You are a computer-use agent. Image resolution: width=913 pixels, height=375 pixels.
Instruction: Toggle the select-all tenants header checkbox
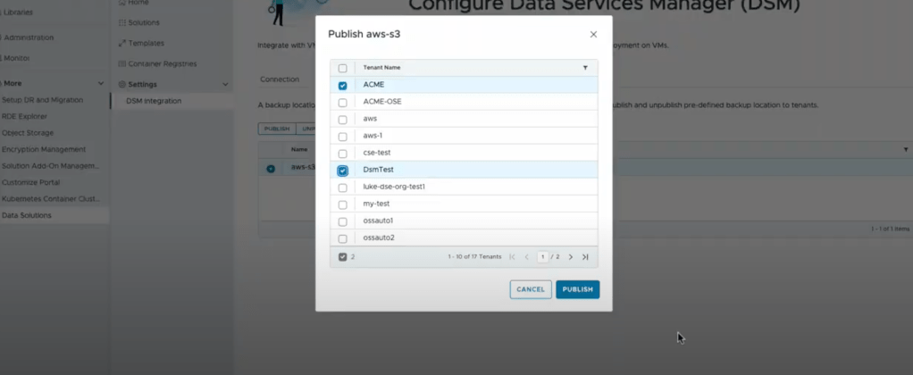coord(342,68)
